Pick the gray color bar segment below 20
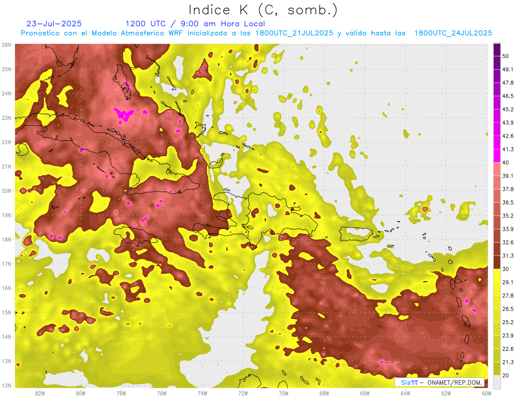This screenshot has height=399, width=517. 497,381
